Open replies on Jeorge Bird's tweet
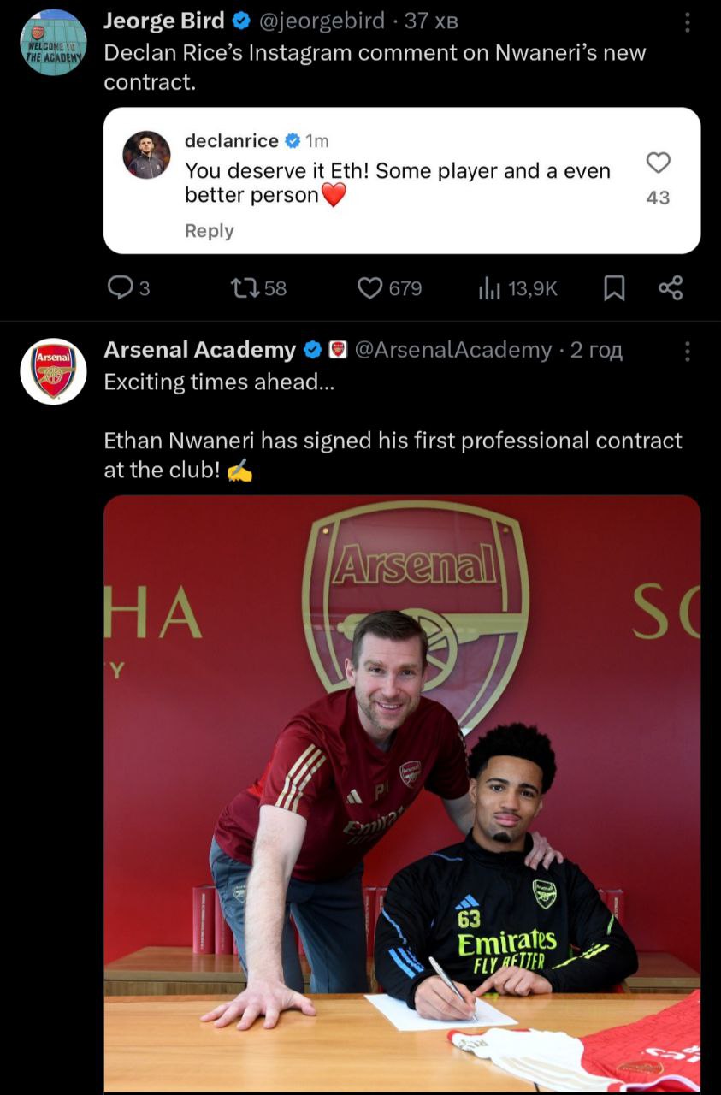Screen dimensions: 721x1095 (119, 289)
